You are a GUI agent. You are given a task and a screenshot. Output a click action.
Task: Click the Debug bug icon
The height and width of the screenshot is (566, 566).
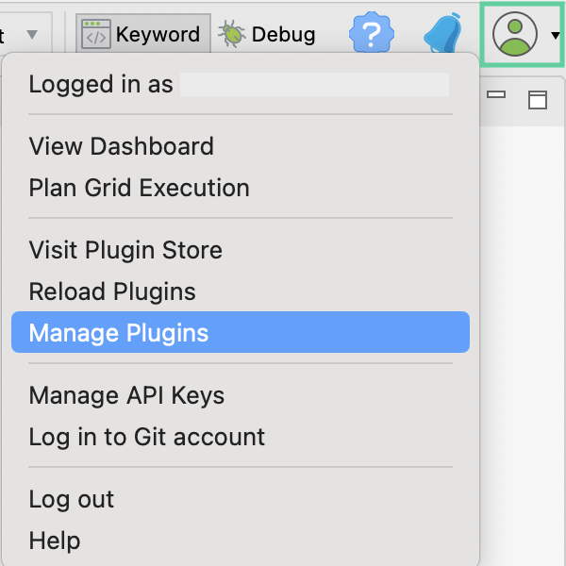pos(231,35)
